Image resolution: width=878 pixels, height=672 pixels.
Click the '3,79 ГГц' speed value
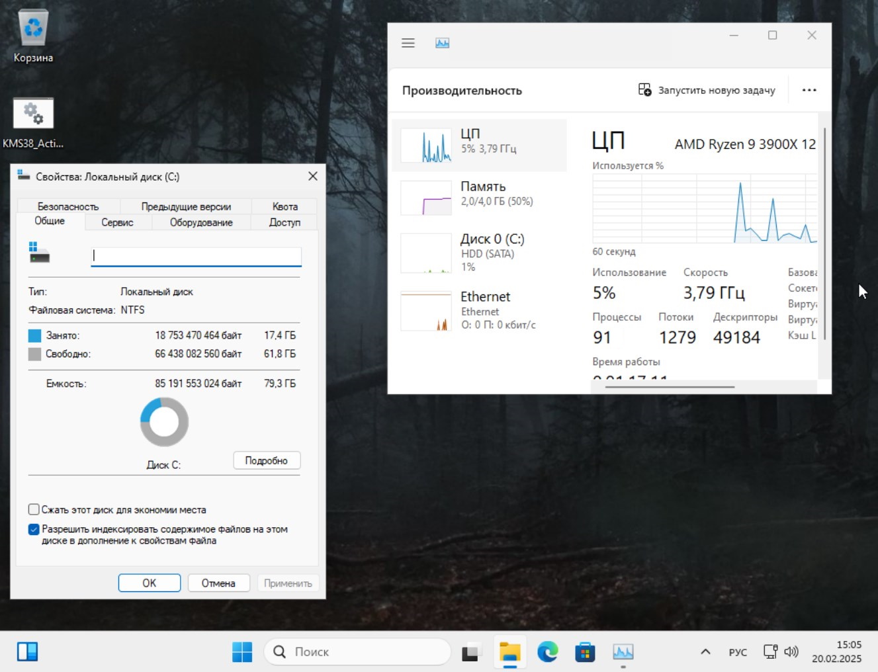pyautogui.click(x=714, y=292)
